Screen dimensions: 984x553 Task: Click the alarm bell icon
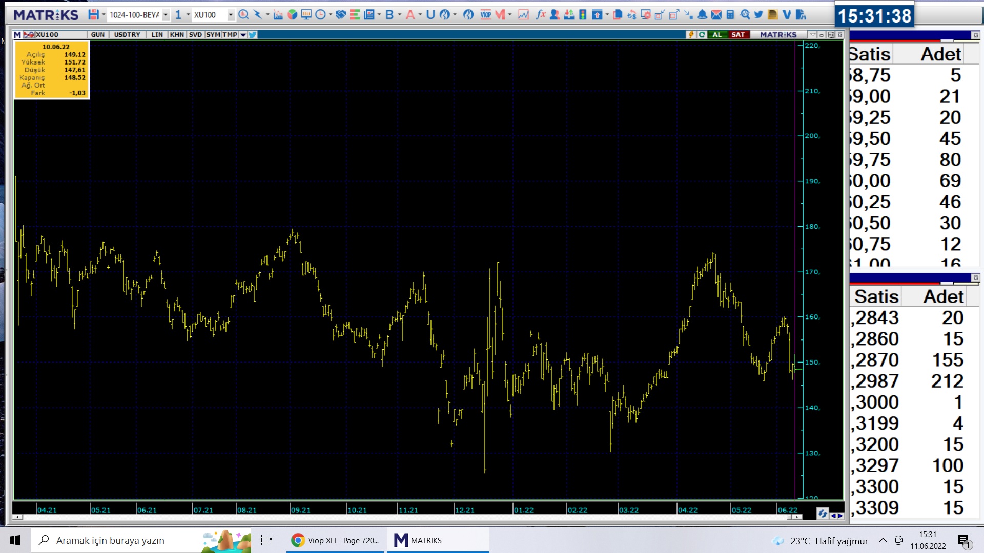(702, 15)
